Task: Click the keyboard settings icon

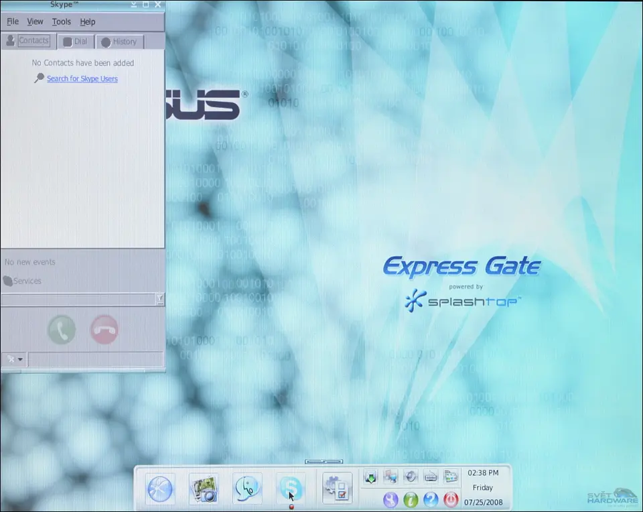Action: click(431, 476)
